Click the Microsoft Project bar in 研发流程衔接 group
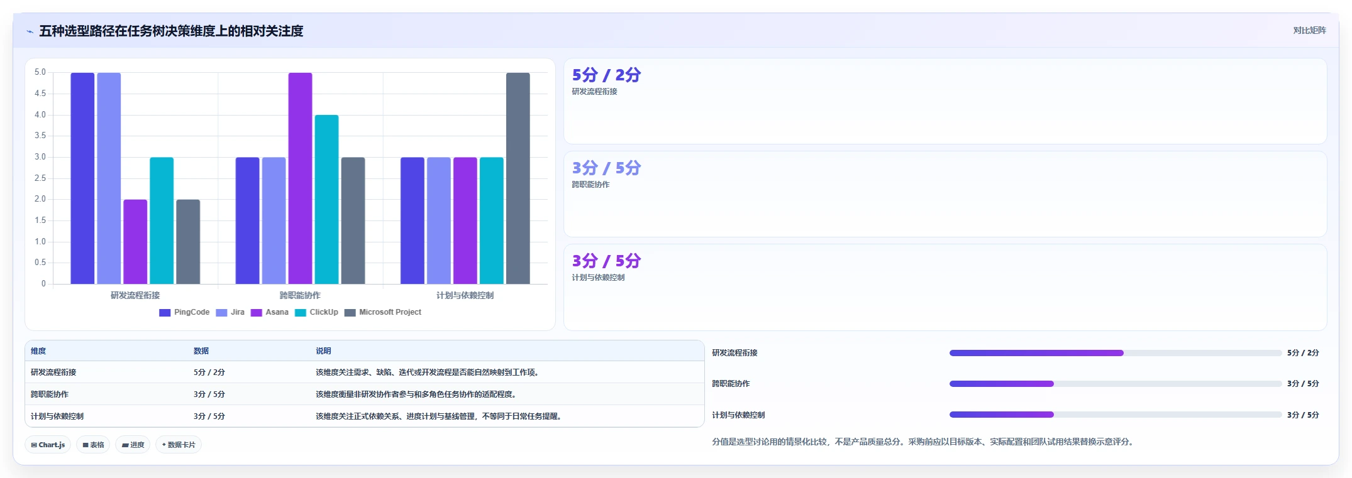The width and height of the screenshot is (1352, 478). coord(188,242)
